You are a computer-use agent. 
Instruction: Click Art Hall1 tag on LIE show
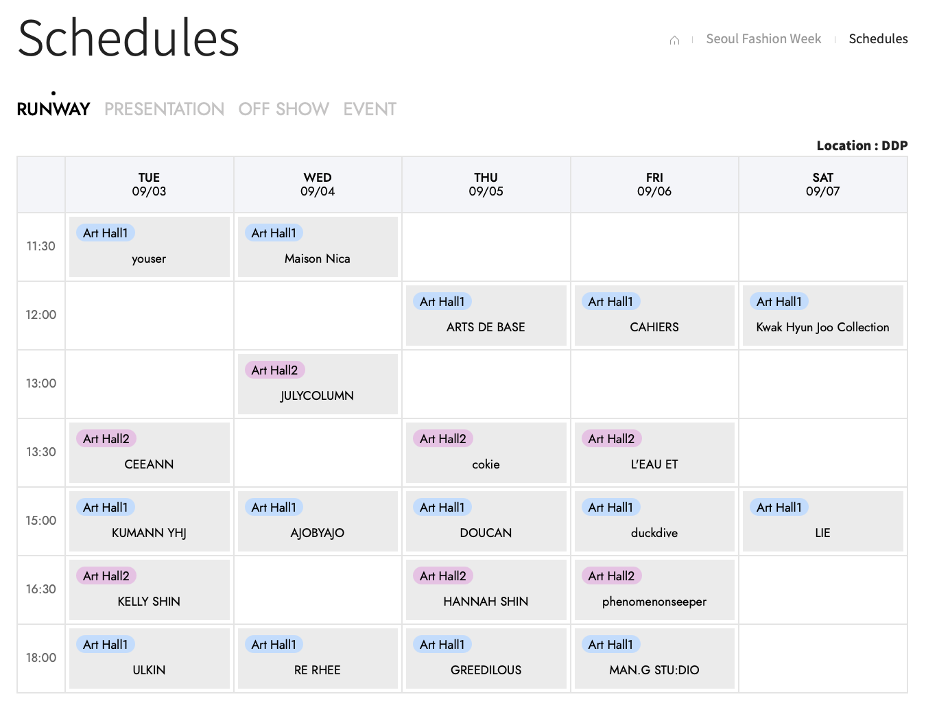pyautogui.click(x=779, y=507)
